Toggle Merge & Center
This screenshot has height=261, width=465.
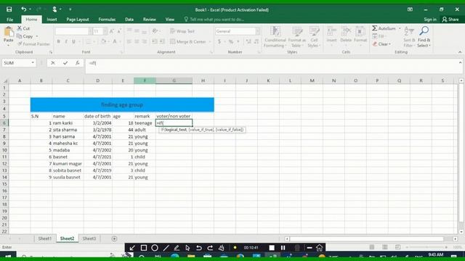click(x=188, y=42)
